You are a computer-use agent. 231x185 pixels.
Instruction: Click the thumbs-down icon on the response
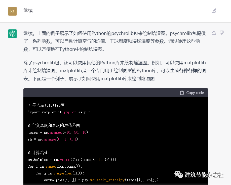(222, 33)
